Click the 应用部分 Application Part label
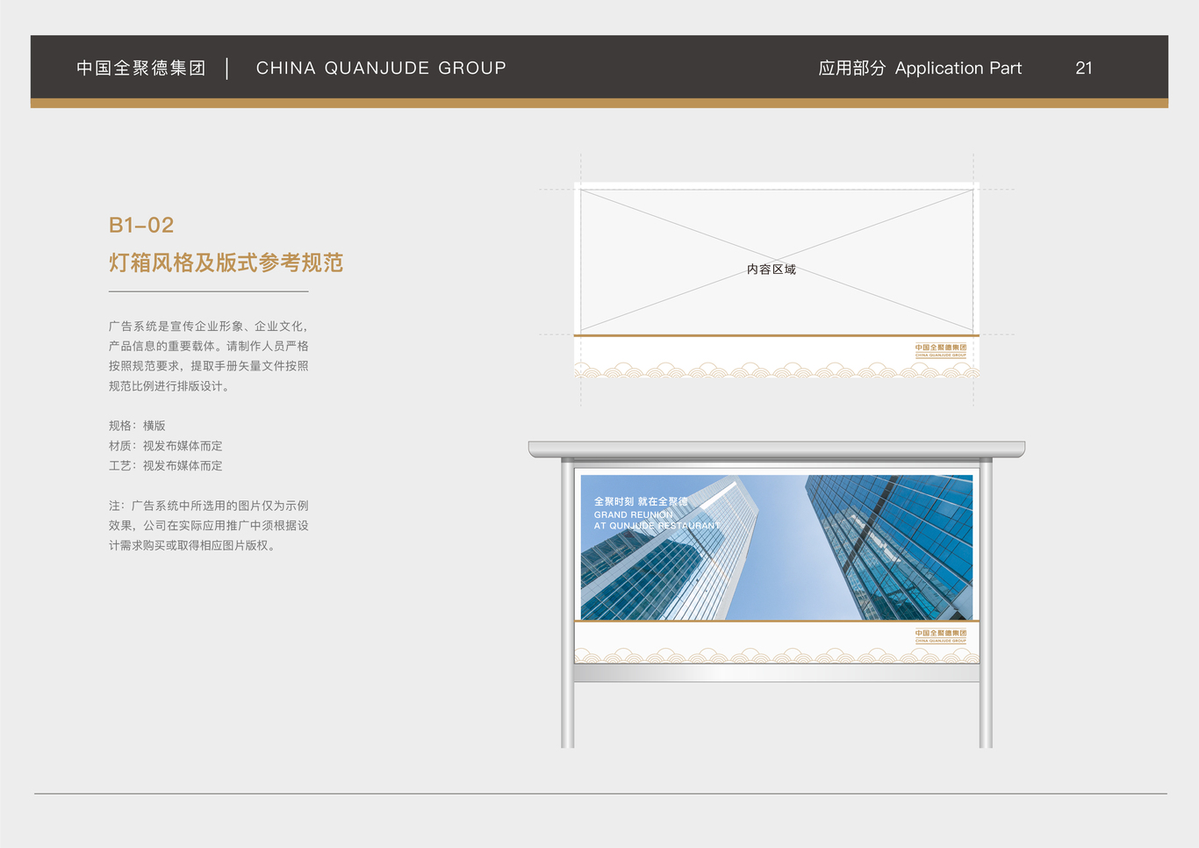 [x=920, y=68]
